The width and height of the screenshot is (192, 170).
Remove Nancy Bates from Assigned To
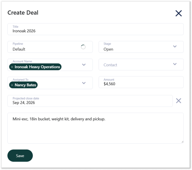[12, 85]
